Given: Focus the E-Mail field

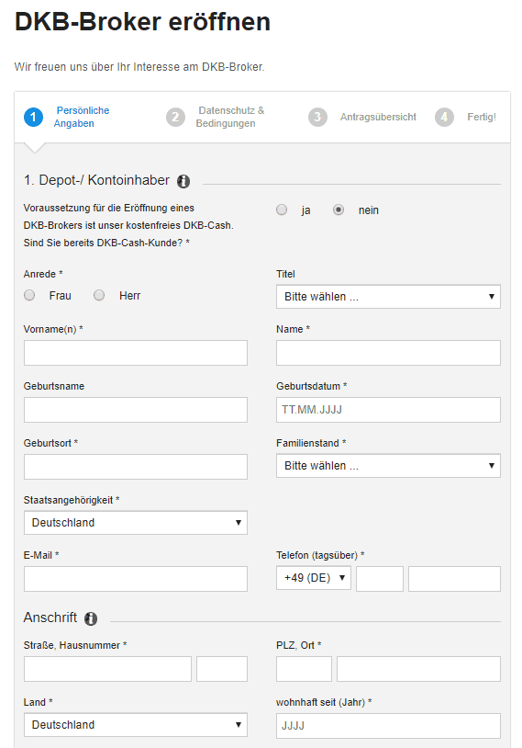Looking at the screenshot, I should pyautogui.click(x=136, y=579).
